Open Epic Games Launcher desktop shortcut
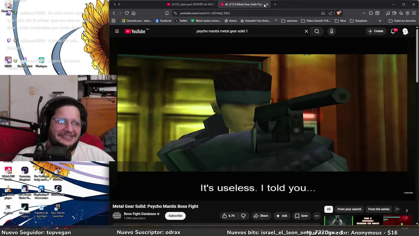Viewport: 419px width, 236px height. click(x=58, y=211)
